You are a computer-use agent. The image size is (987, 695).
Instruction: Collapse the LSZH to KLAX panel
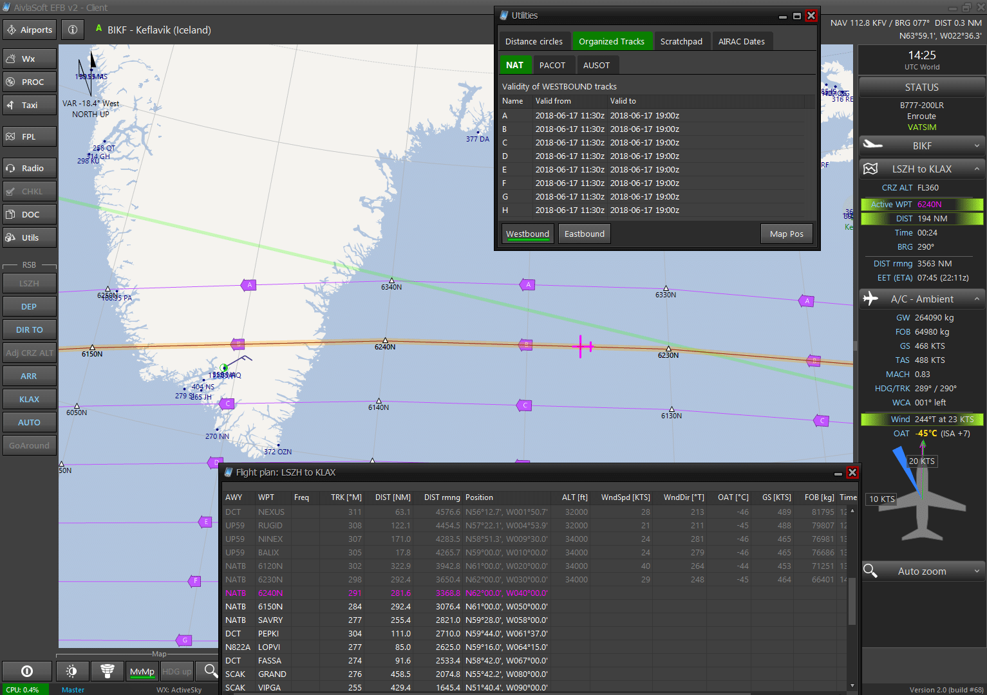[921, 169]
